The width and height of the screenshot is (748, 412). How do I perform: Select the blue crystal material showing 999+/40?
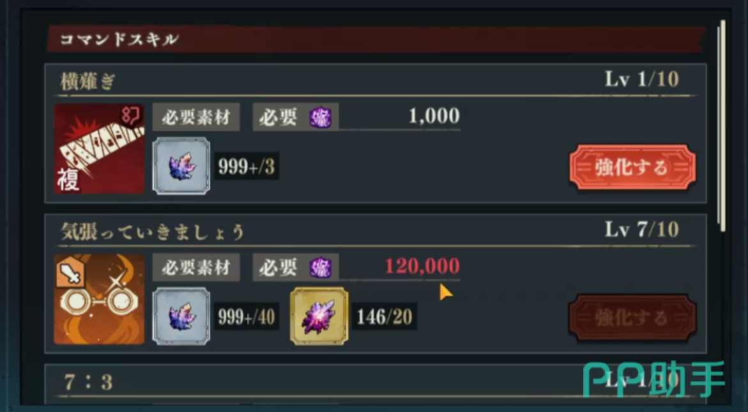[x=181, y=316]
